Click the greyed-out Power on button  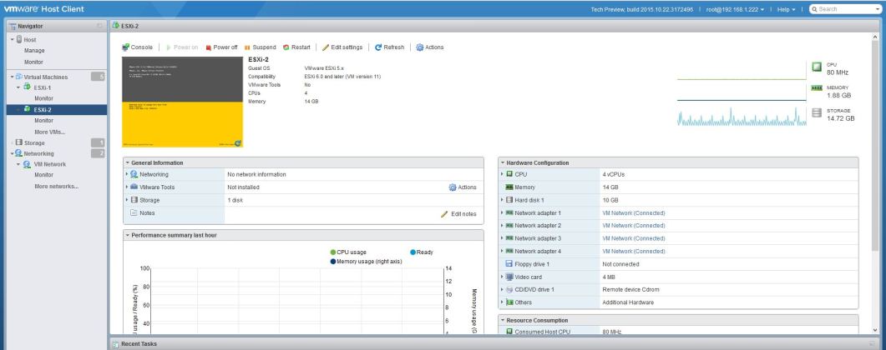(181, 47)
